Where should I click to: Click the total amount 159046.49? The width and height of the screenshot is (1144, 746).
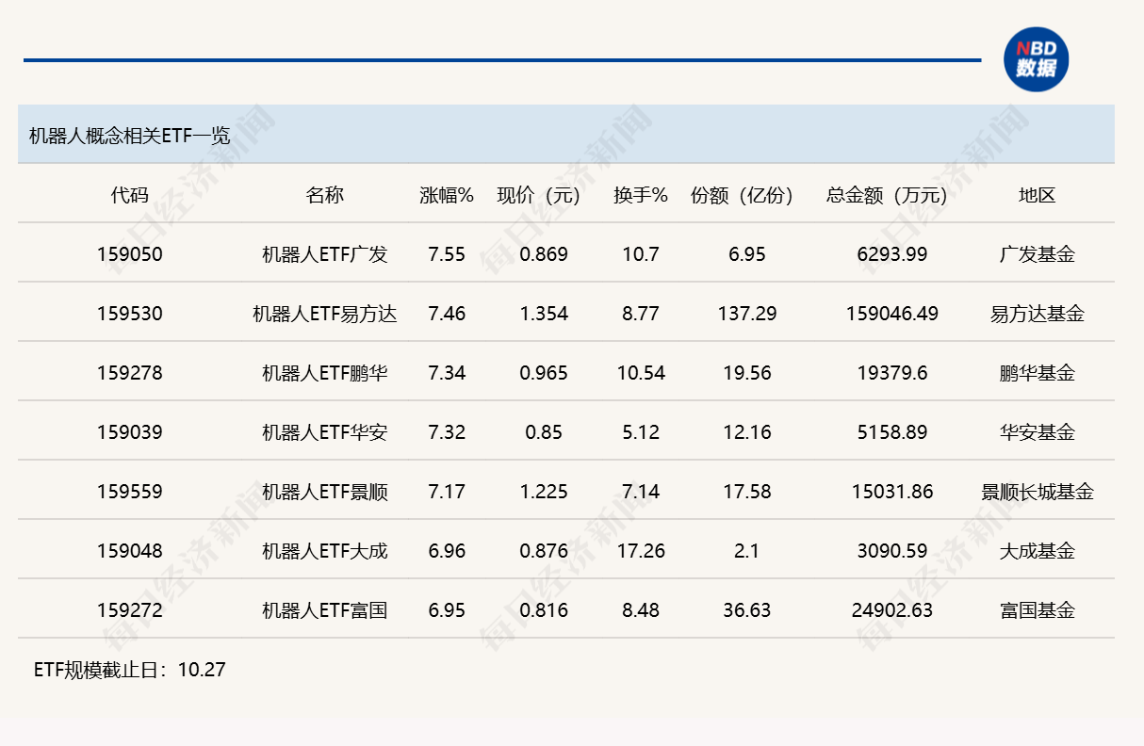tap(892, 314)
